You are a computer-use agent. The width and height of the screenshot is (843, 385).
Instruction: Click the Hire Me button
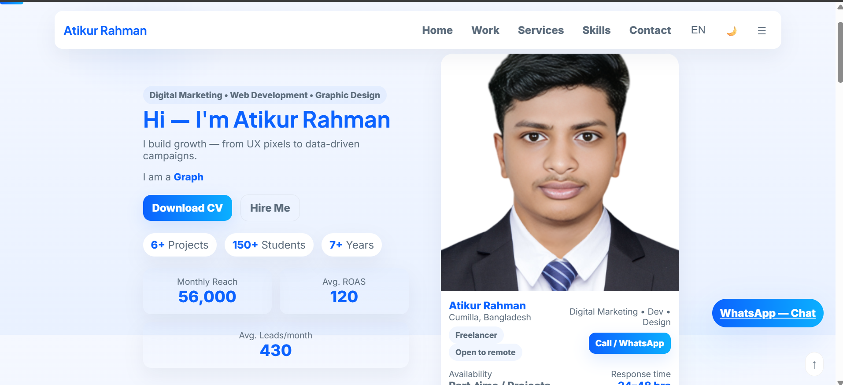point(270,208)
